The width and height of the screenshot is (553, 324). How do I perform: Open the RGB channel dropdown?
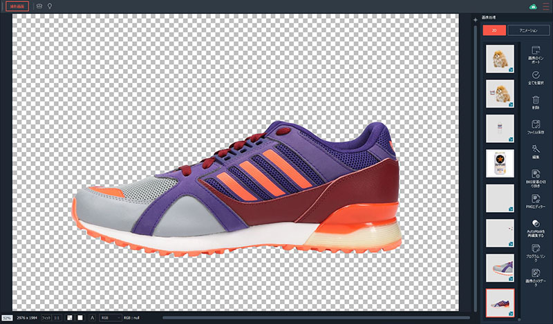[109, 318]
